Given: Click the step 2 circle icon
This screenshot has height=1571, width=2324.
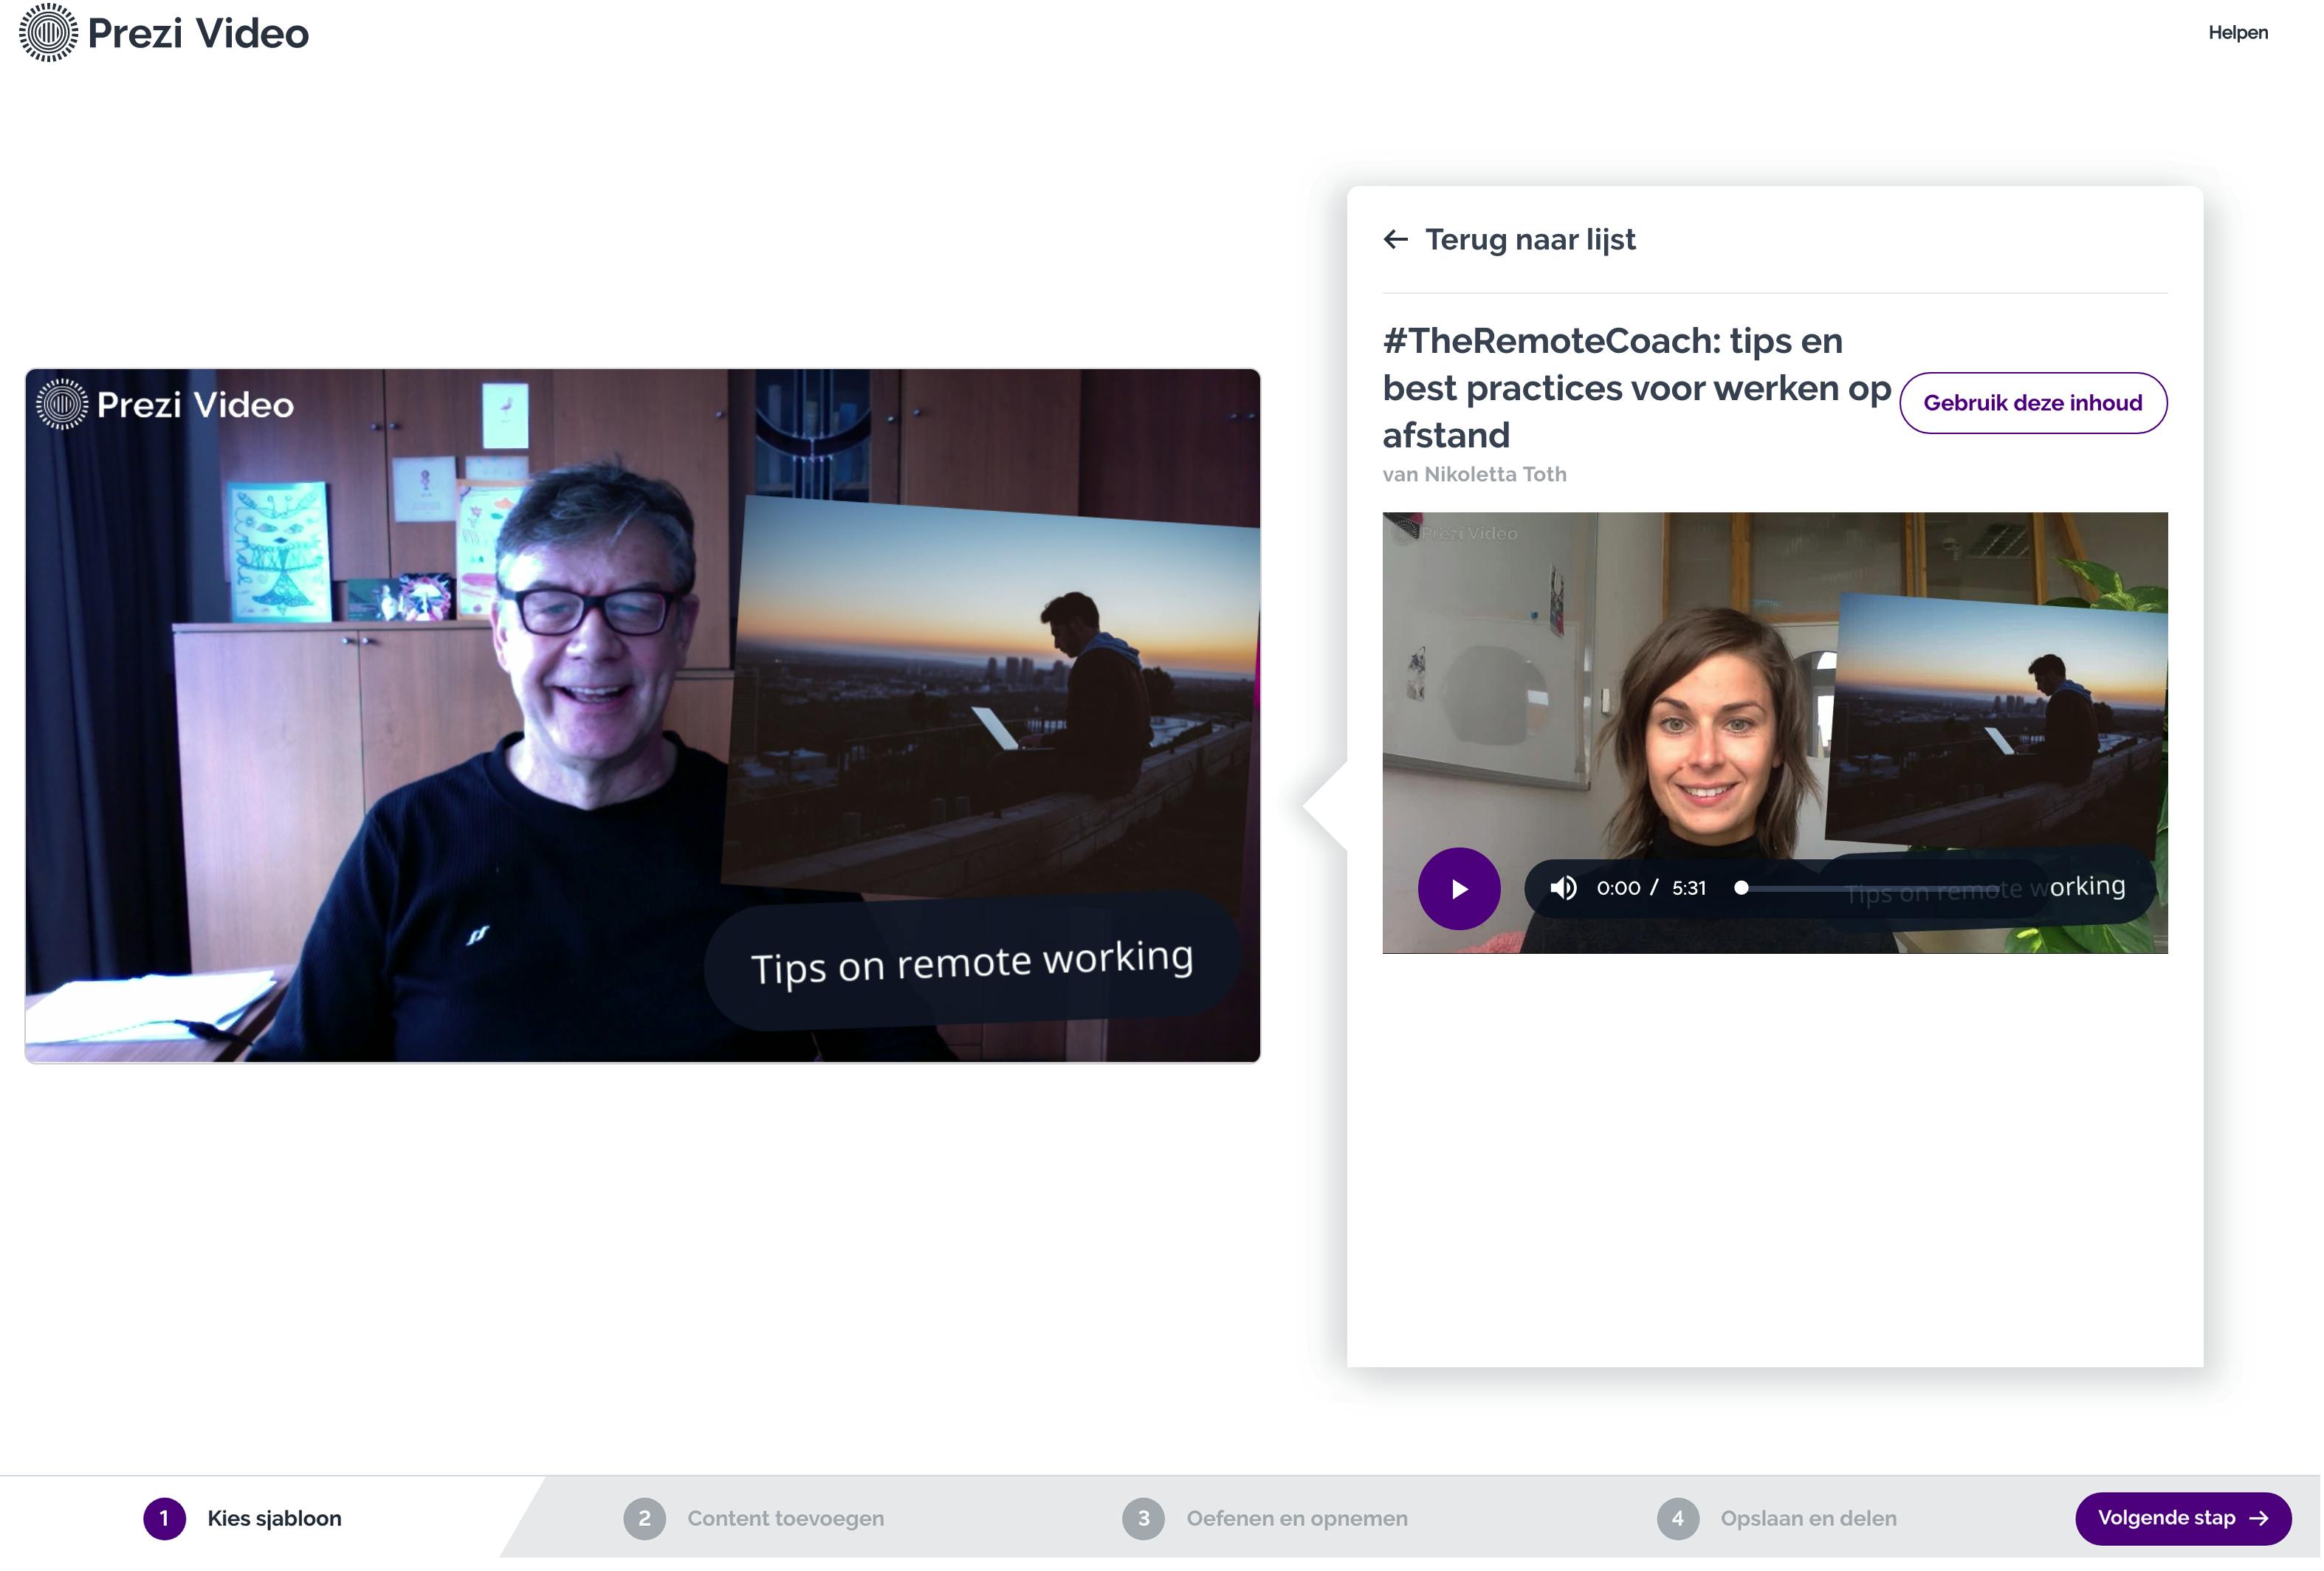Looking at the screenshot, I should click(645, 1520).
